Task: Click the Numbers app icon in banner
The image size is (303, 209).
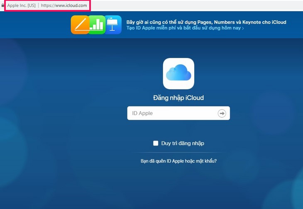Action: click(x=97, y=25)
